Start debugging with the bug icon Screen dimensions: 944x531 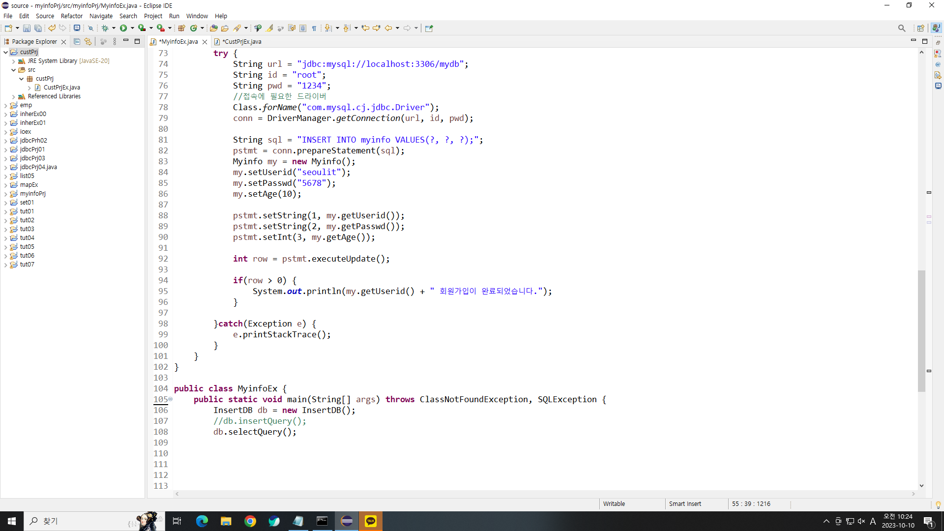tap(105, 29)
